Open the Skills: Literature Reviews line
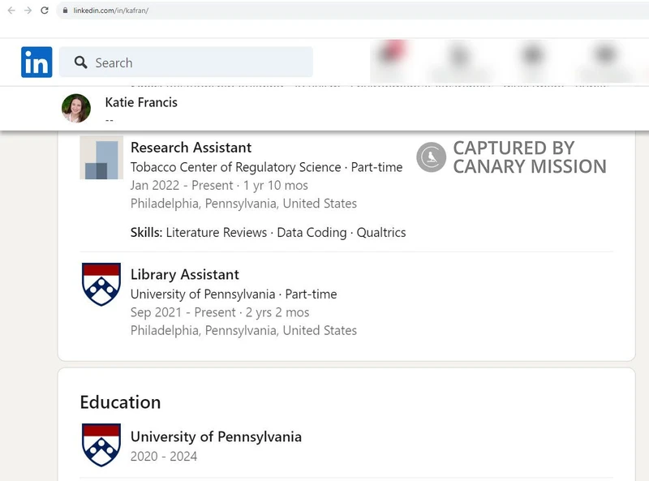This screenshot has height=481, width=649. [x=269, y=233]
